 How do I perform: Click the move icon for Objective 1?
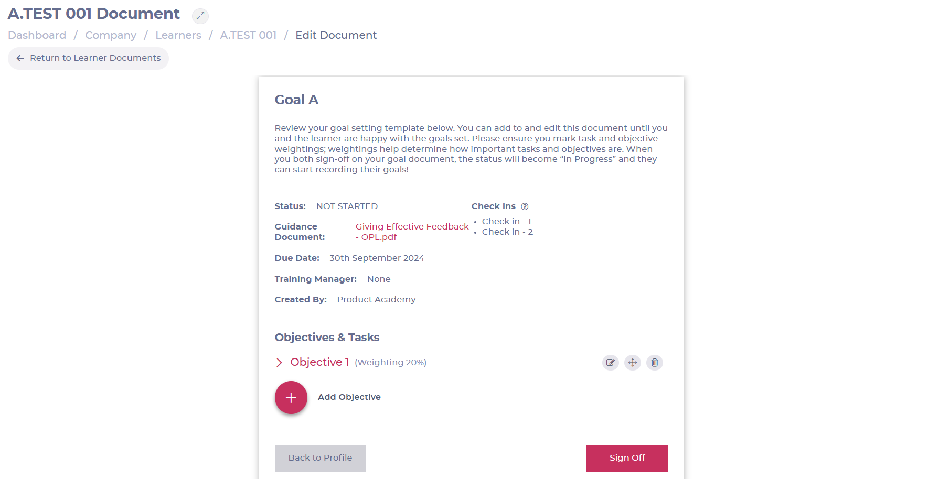click(633, 363)
